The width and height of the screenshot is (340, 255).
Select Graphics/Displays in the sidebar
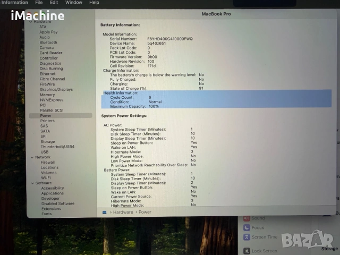coord(56,89)
